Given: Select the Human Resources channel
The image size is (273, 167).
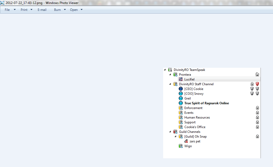Looking at the screenshot, I should click(197, 118).
